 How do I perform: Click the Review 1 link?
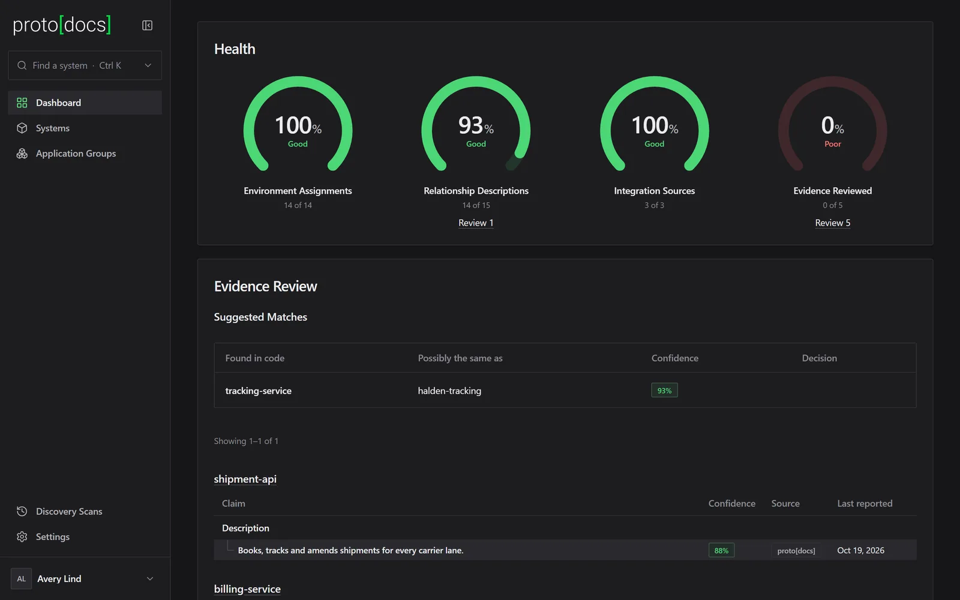pyautogui.click(x=476, y=223)
